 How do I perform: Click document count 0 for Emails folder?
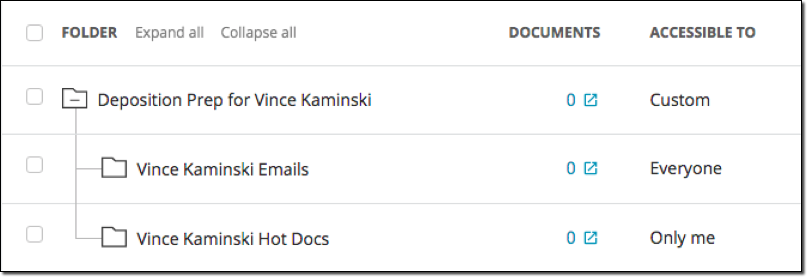tap(571, 168)
